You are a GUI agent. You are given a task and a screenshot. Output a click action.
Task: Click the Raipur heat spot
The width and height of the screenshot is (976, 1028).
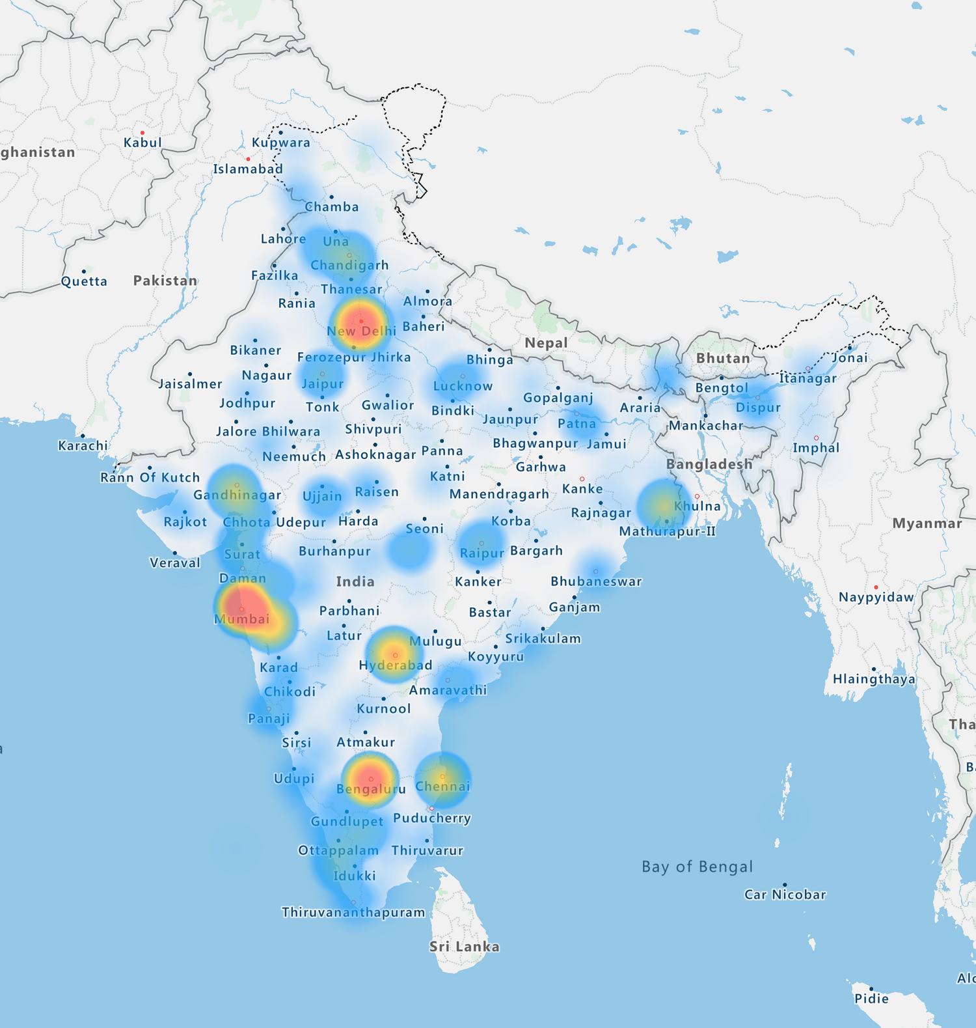click(x=481, y=544)
